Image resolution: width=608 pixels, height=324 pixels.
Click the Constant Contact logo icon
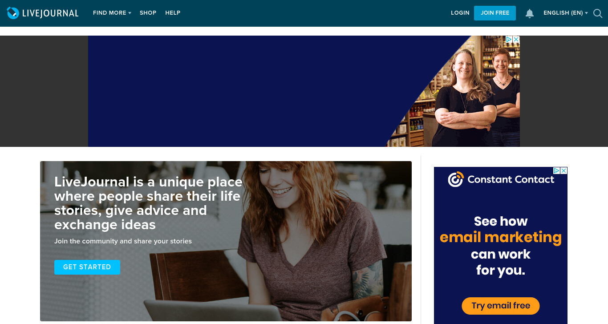456,179
